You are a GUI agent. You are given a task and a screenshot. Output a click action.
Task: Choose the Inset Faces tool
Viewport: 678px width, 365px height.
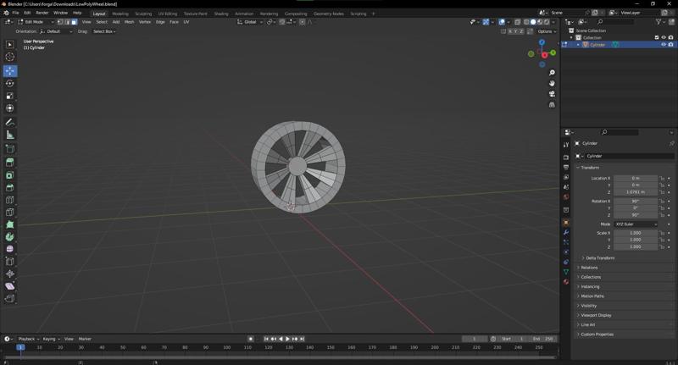pyautogui.click(x=9, y=175)
